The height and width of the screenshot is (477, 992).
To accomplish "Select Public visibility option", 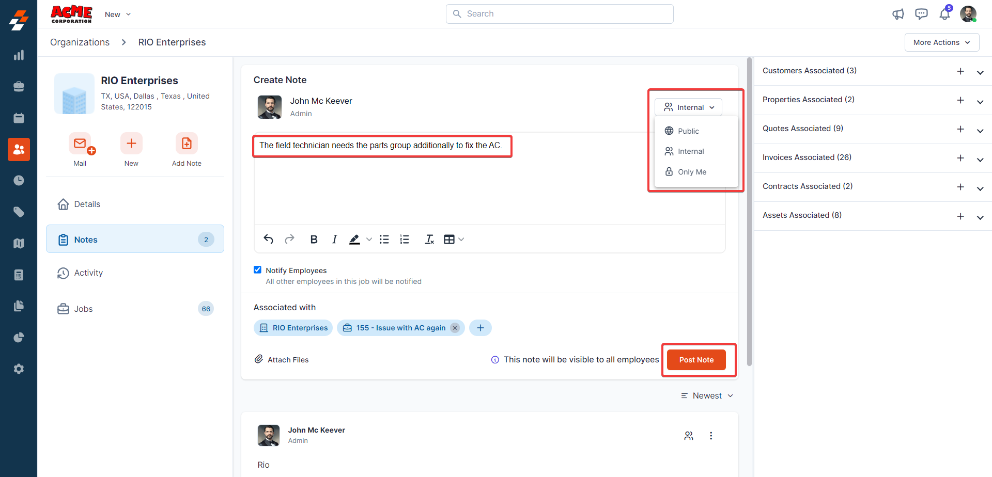I will (x=696, y=131).
